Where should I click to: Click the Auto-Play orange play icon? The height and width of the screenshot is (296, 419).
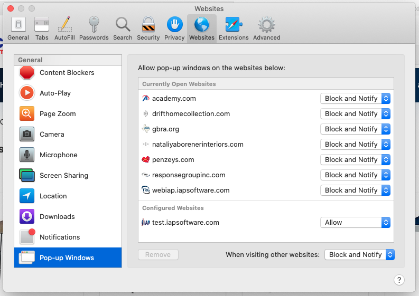(27, 93)
